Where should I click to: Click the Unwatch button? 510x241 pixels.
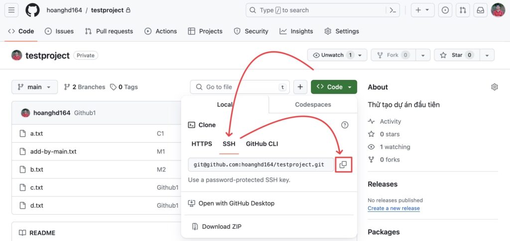pos(337,55)
